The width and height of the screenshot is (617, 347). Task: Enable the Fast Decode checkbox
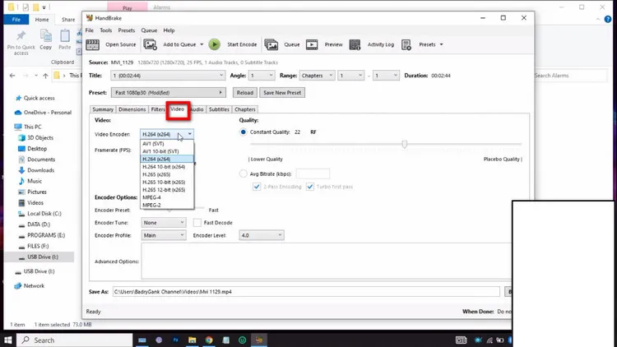197,223
